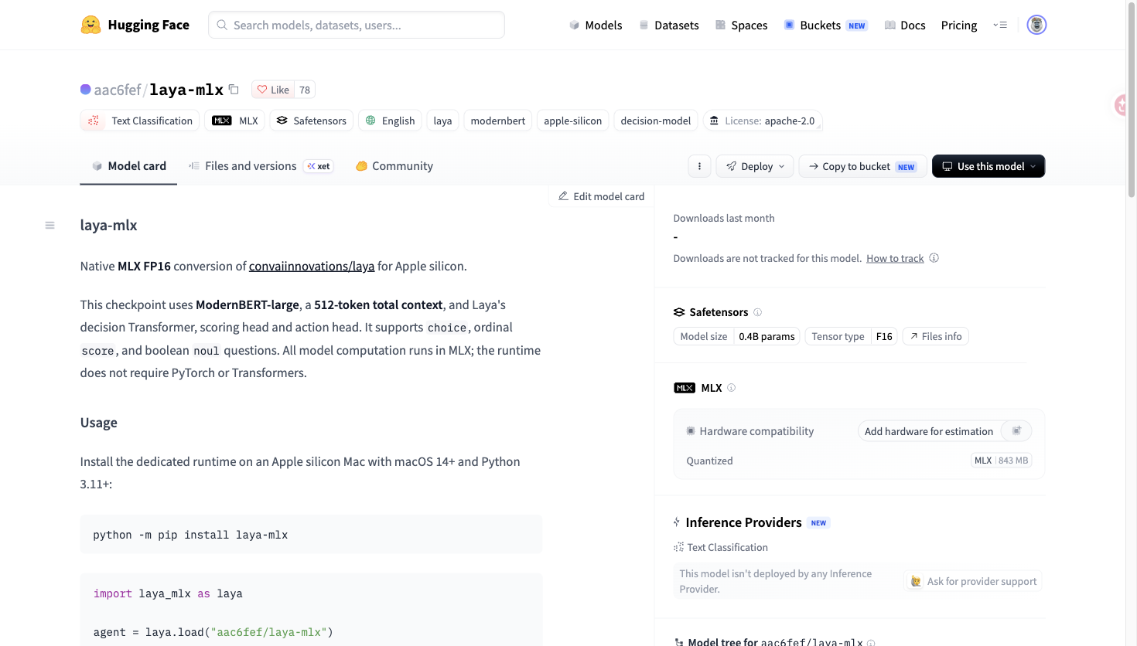1137x646 pixels.
Task: Copy the model name with the copy icon
Action: (234, 90)
